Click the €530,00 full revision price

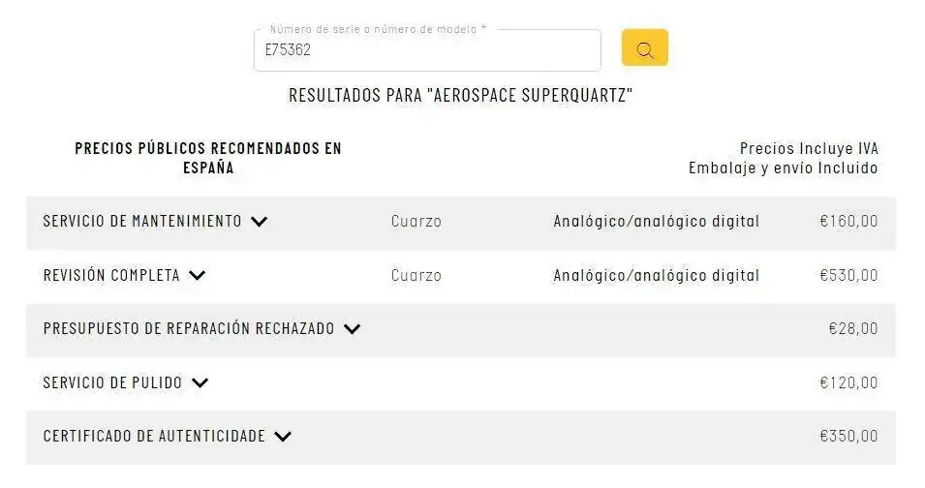pyautogui.click(x=848, y=275)
